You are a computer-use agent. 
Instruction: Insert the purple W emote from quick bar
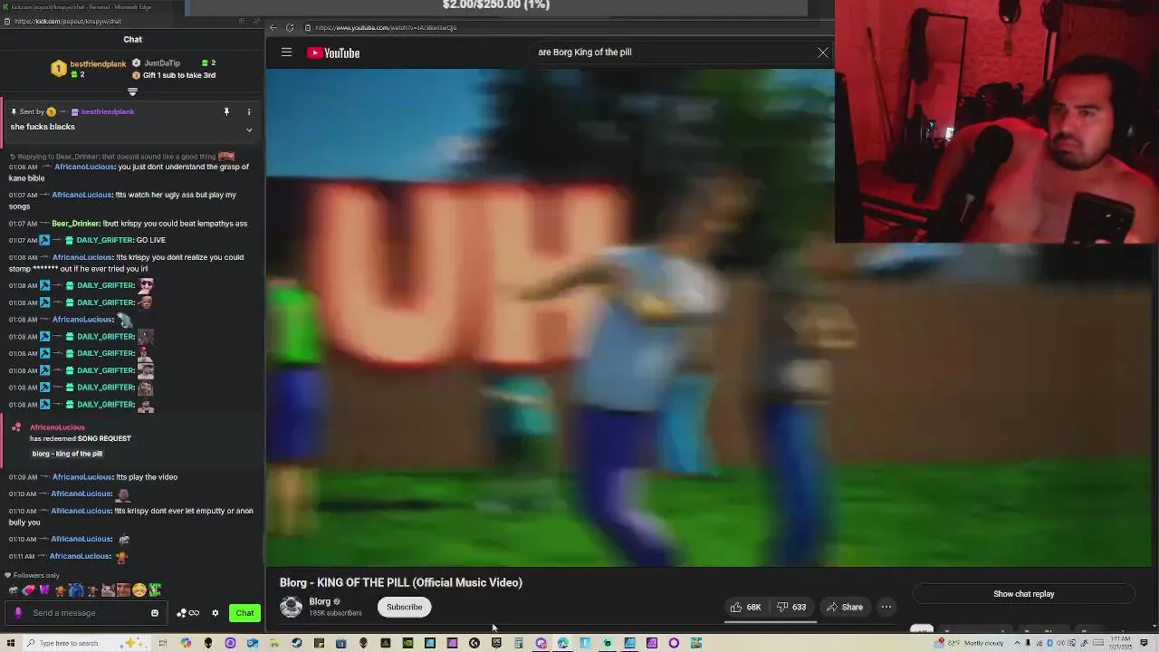pyautogui.click(x=43, y=590)
